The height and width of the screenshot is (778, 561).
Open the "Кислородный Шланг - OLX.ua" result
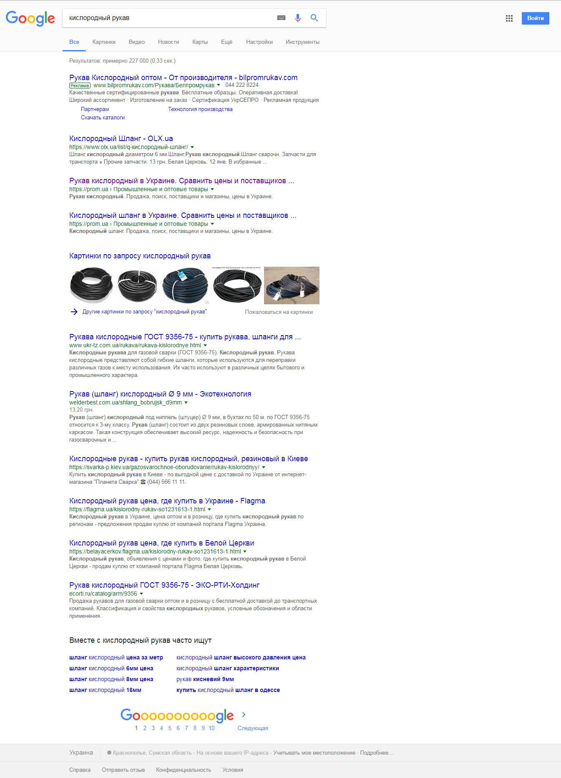point(121,139)
